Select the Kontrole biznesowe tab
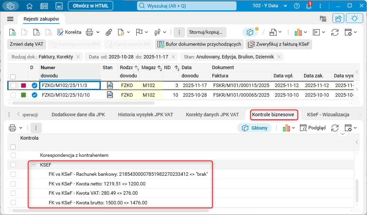This screenshot has width=367, height=215. (x=273, y=115)
